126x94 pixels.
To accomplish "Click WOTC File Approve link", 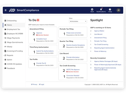I will pos(73,69).
